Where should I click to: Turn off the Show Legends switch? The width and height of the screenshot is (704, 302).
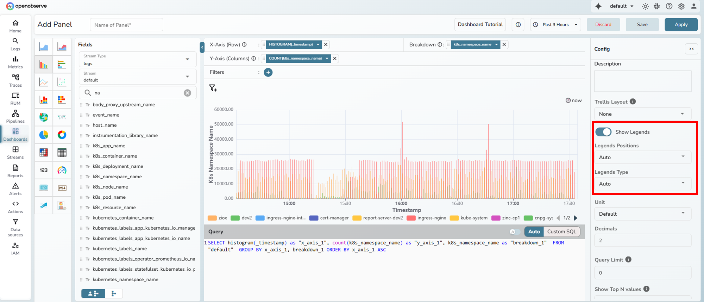(603, 132)
